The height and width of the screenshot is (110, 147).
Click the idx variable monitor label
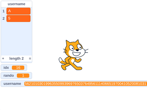(6, 68)
